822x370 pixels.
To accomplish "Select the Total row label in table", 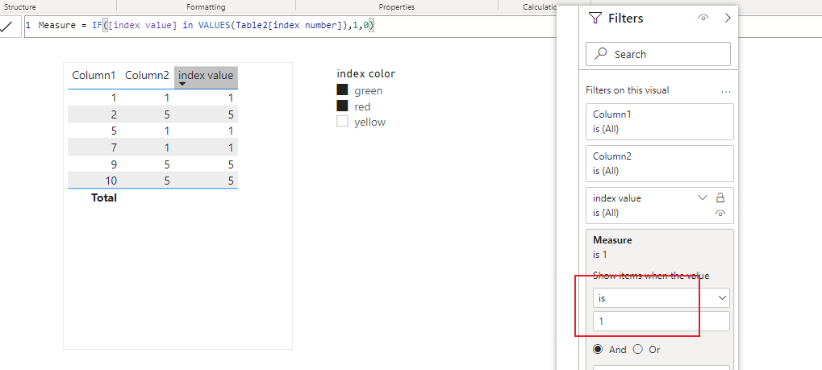I will point(104,197).
